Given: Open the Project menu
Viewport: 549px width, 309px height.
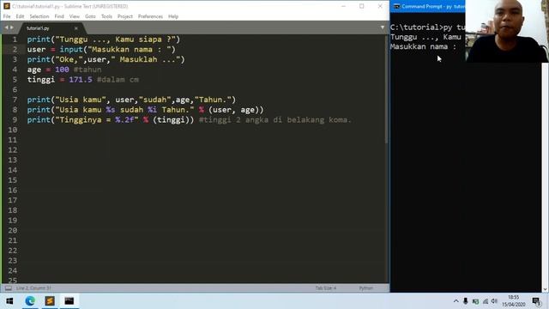Looking at the screenshot, I should tap(125, 16).
